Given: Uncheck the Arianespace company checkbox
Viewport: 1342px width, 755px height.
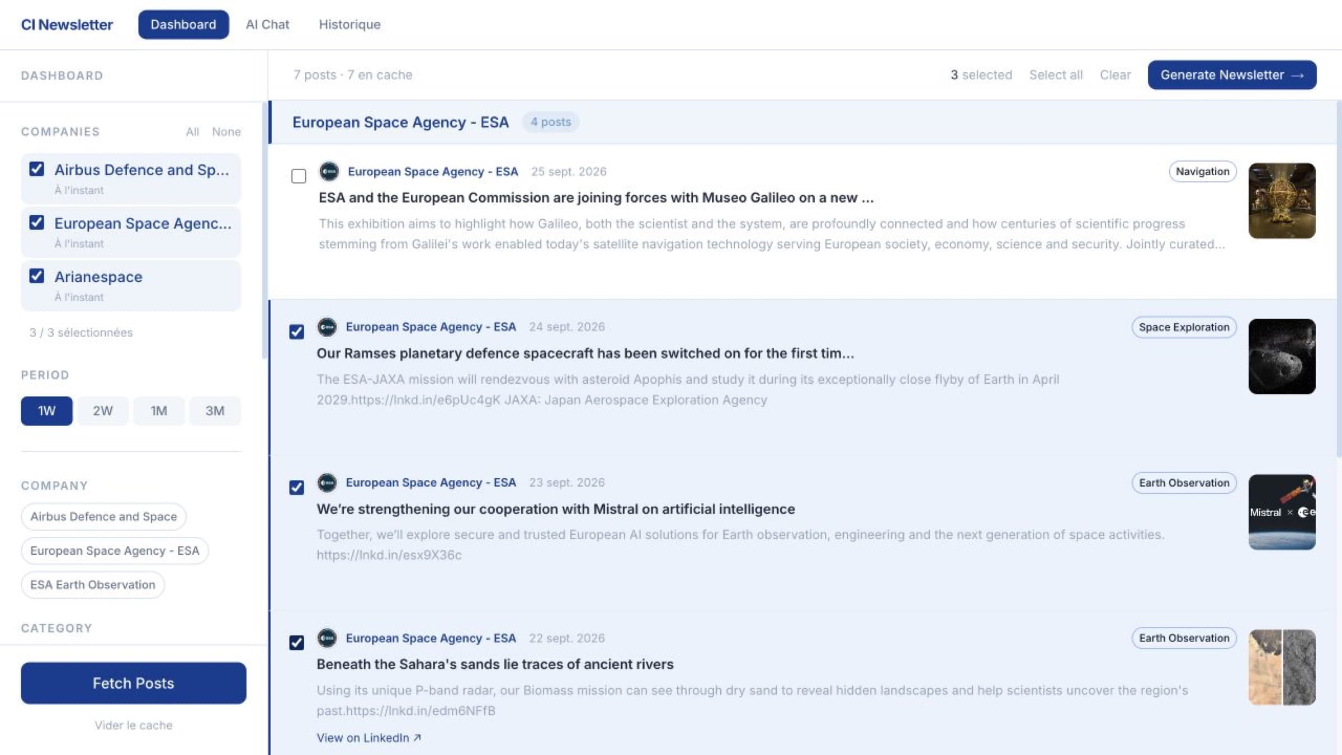Looking at the screenshot, I should point(37,276).
